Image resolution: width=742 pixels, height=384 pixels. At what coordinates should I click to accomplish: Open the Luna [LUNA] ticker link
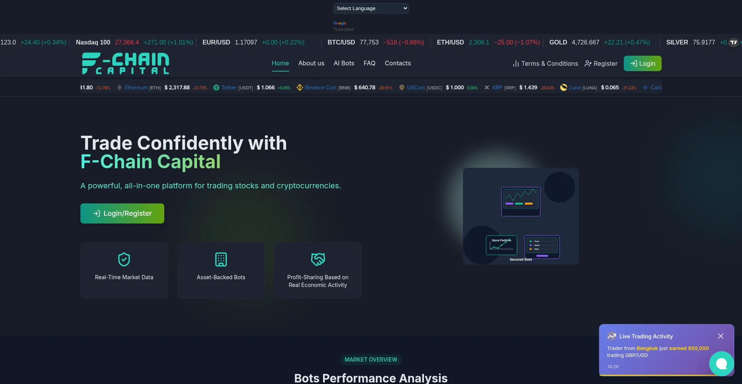(583, 87)
